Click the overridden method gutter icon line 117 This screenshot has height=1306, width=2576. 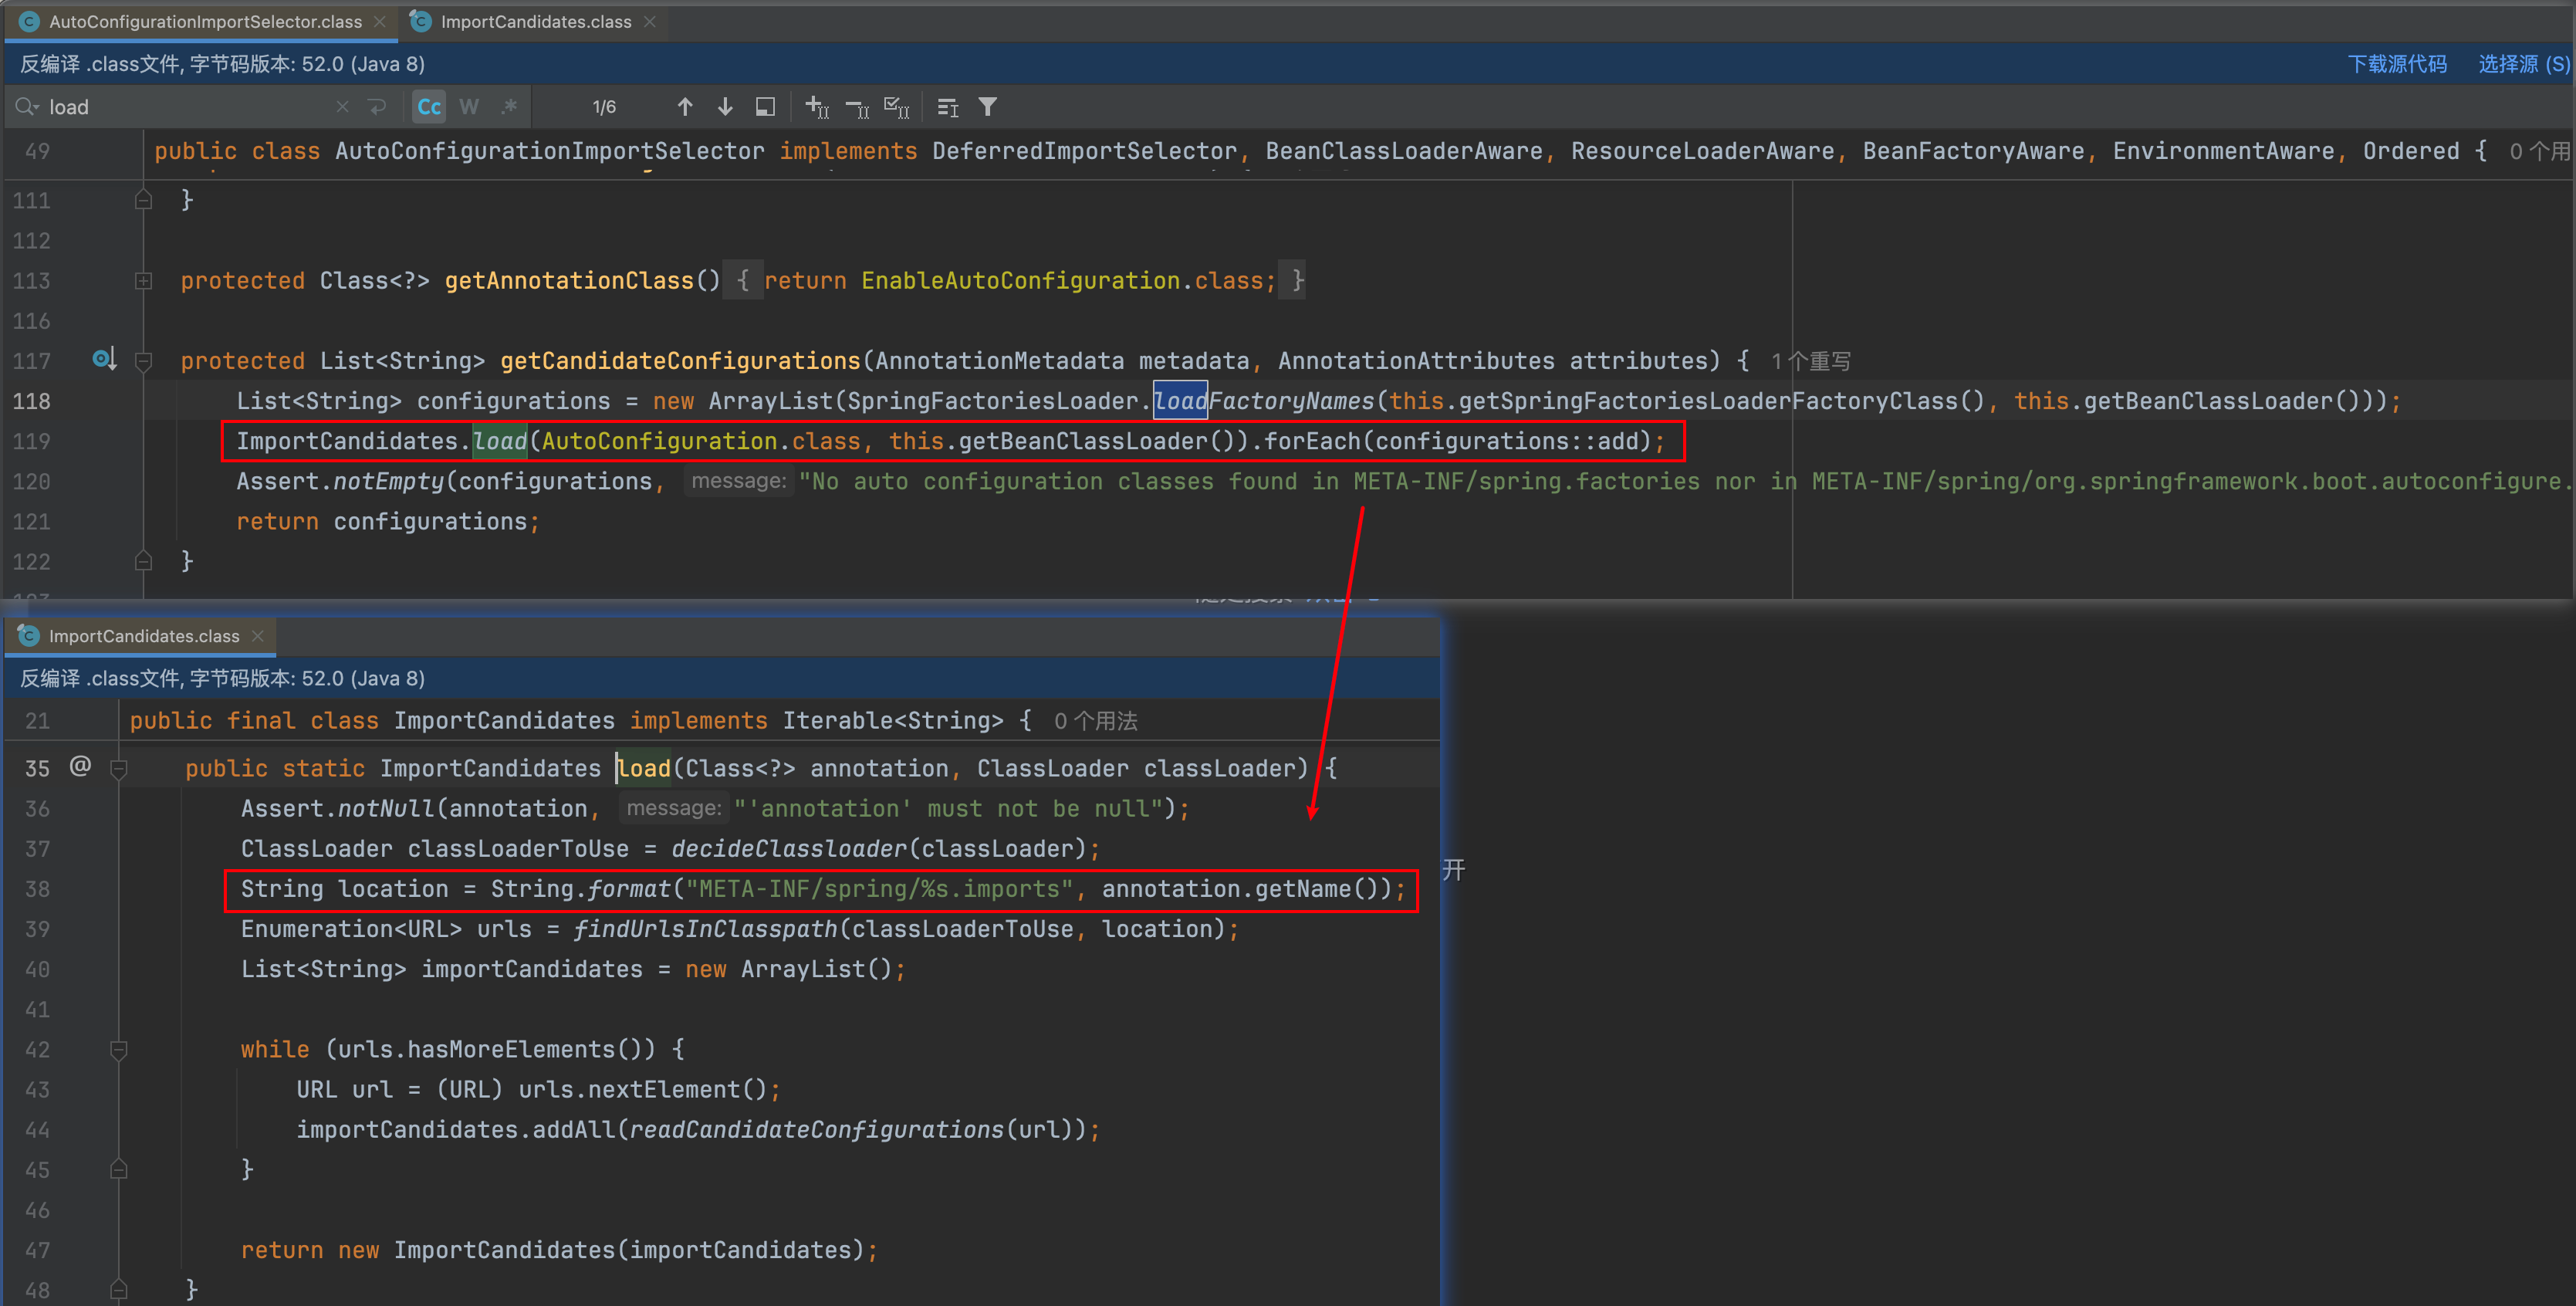coord(104,359)
